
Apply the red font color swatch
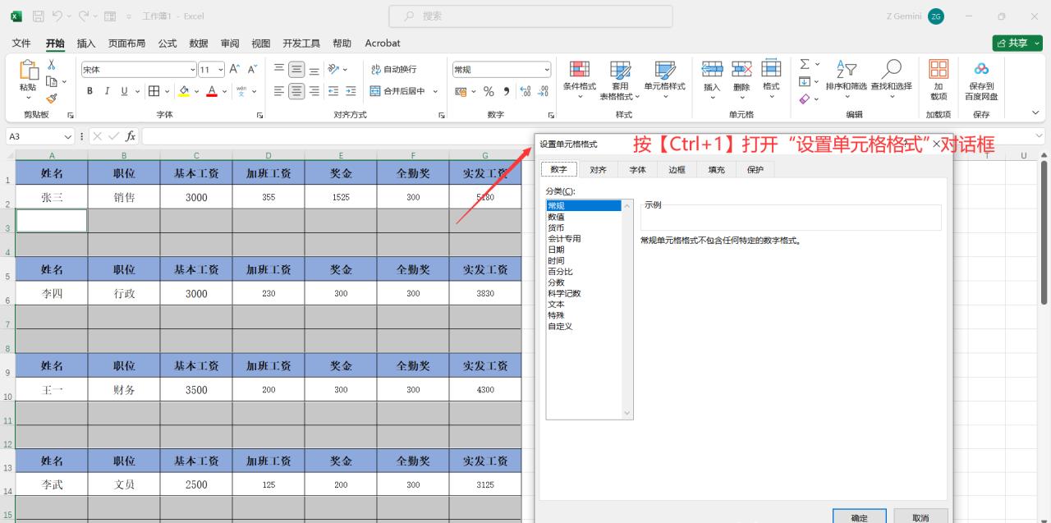pos(213,91)
